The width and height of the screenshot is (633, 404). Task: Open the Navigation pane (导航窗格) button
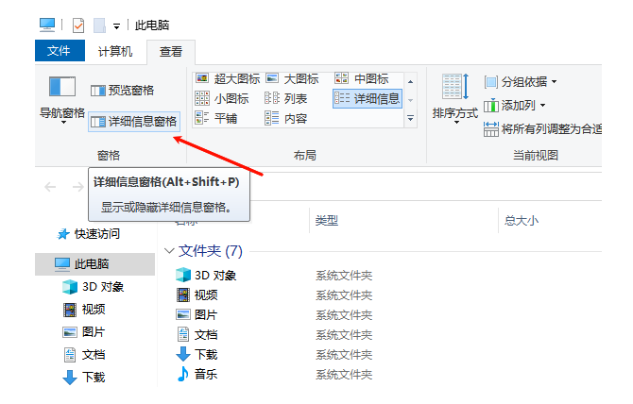coord(62,98)
